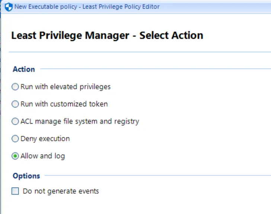This screenshot has width=271, height=214.
Task: Click the 'Run with customized token' label text
Action: pos(64,104)
